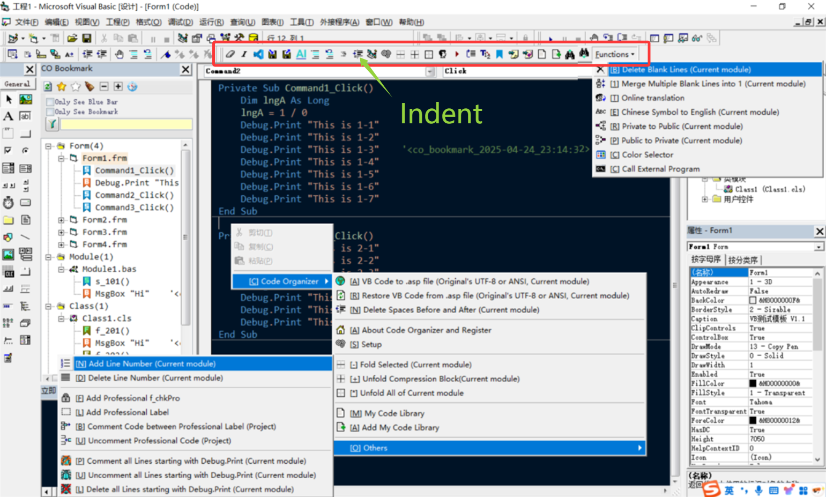826x497 pixels.
Task: Select Command1_Click() in bookmark tree
Action: pos(135,170)
